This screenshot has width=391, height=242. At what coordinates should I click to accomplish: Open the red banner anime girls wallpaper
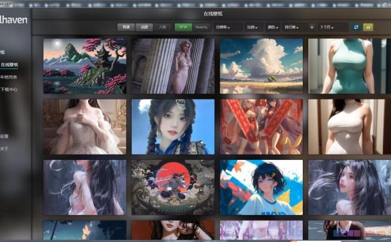pos(261,127)
